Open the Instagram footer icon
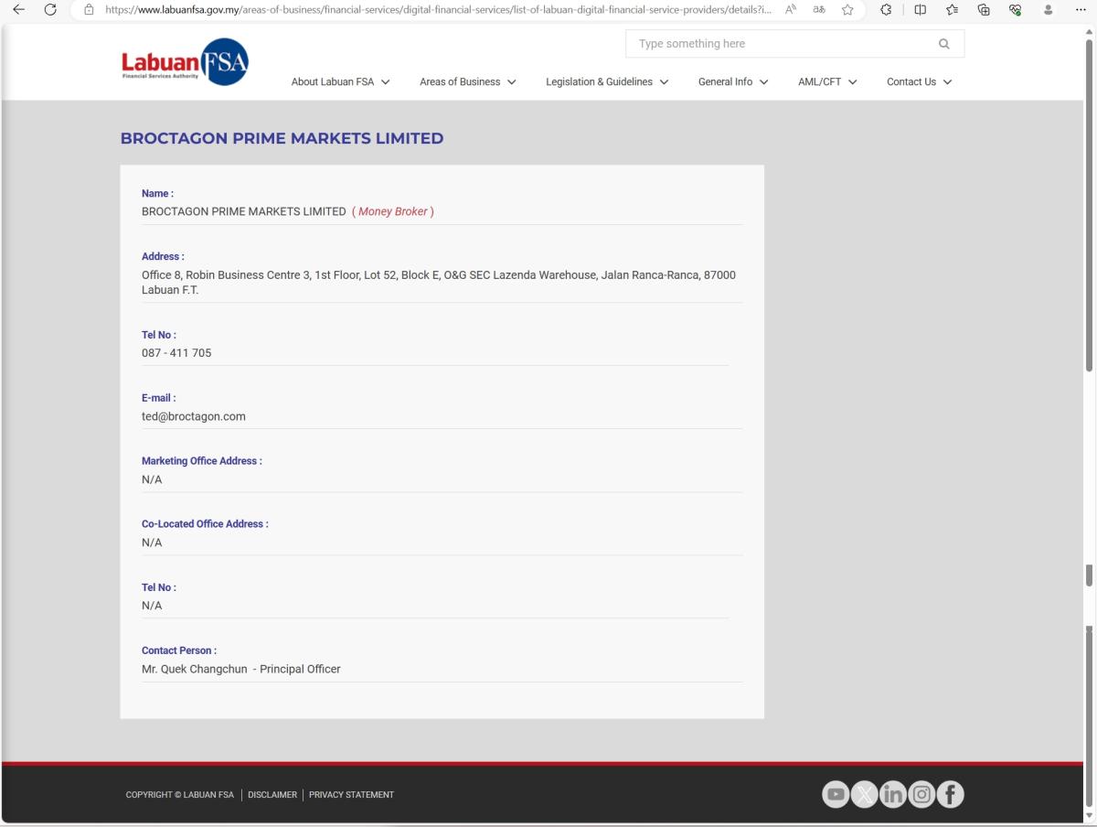 coord(921,795)
